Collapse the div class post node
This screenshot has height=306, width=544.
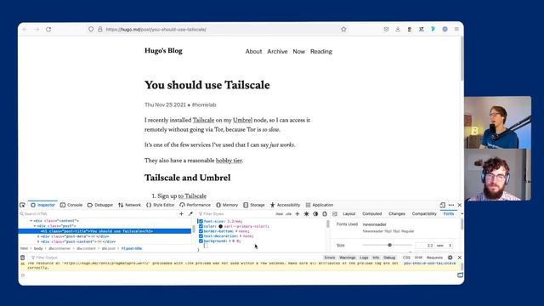point(35,226)
